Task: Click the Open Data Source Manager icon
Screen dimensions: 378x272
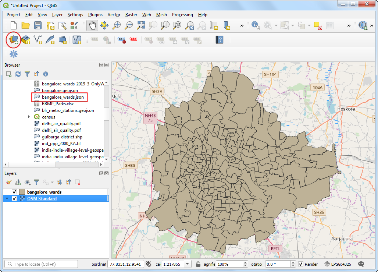Action: coord(14,39)
